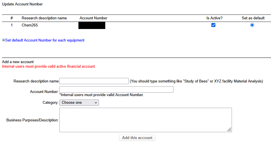Click the red Internal users warning text
271x143 pixels.
point(49,66)
